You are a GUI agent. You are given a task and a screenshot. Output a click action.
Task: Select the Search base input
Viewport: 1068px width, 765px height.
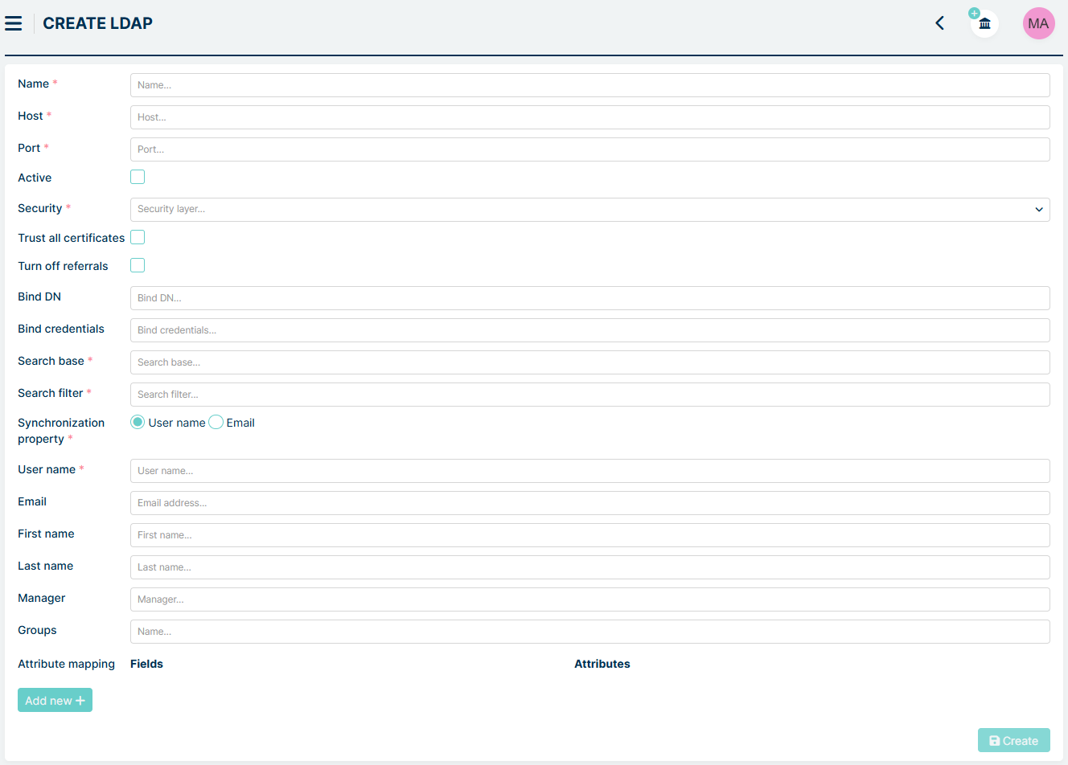pos(589,362)
